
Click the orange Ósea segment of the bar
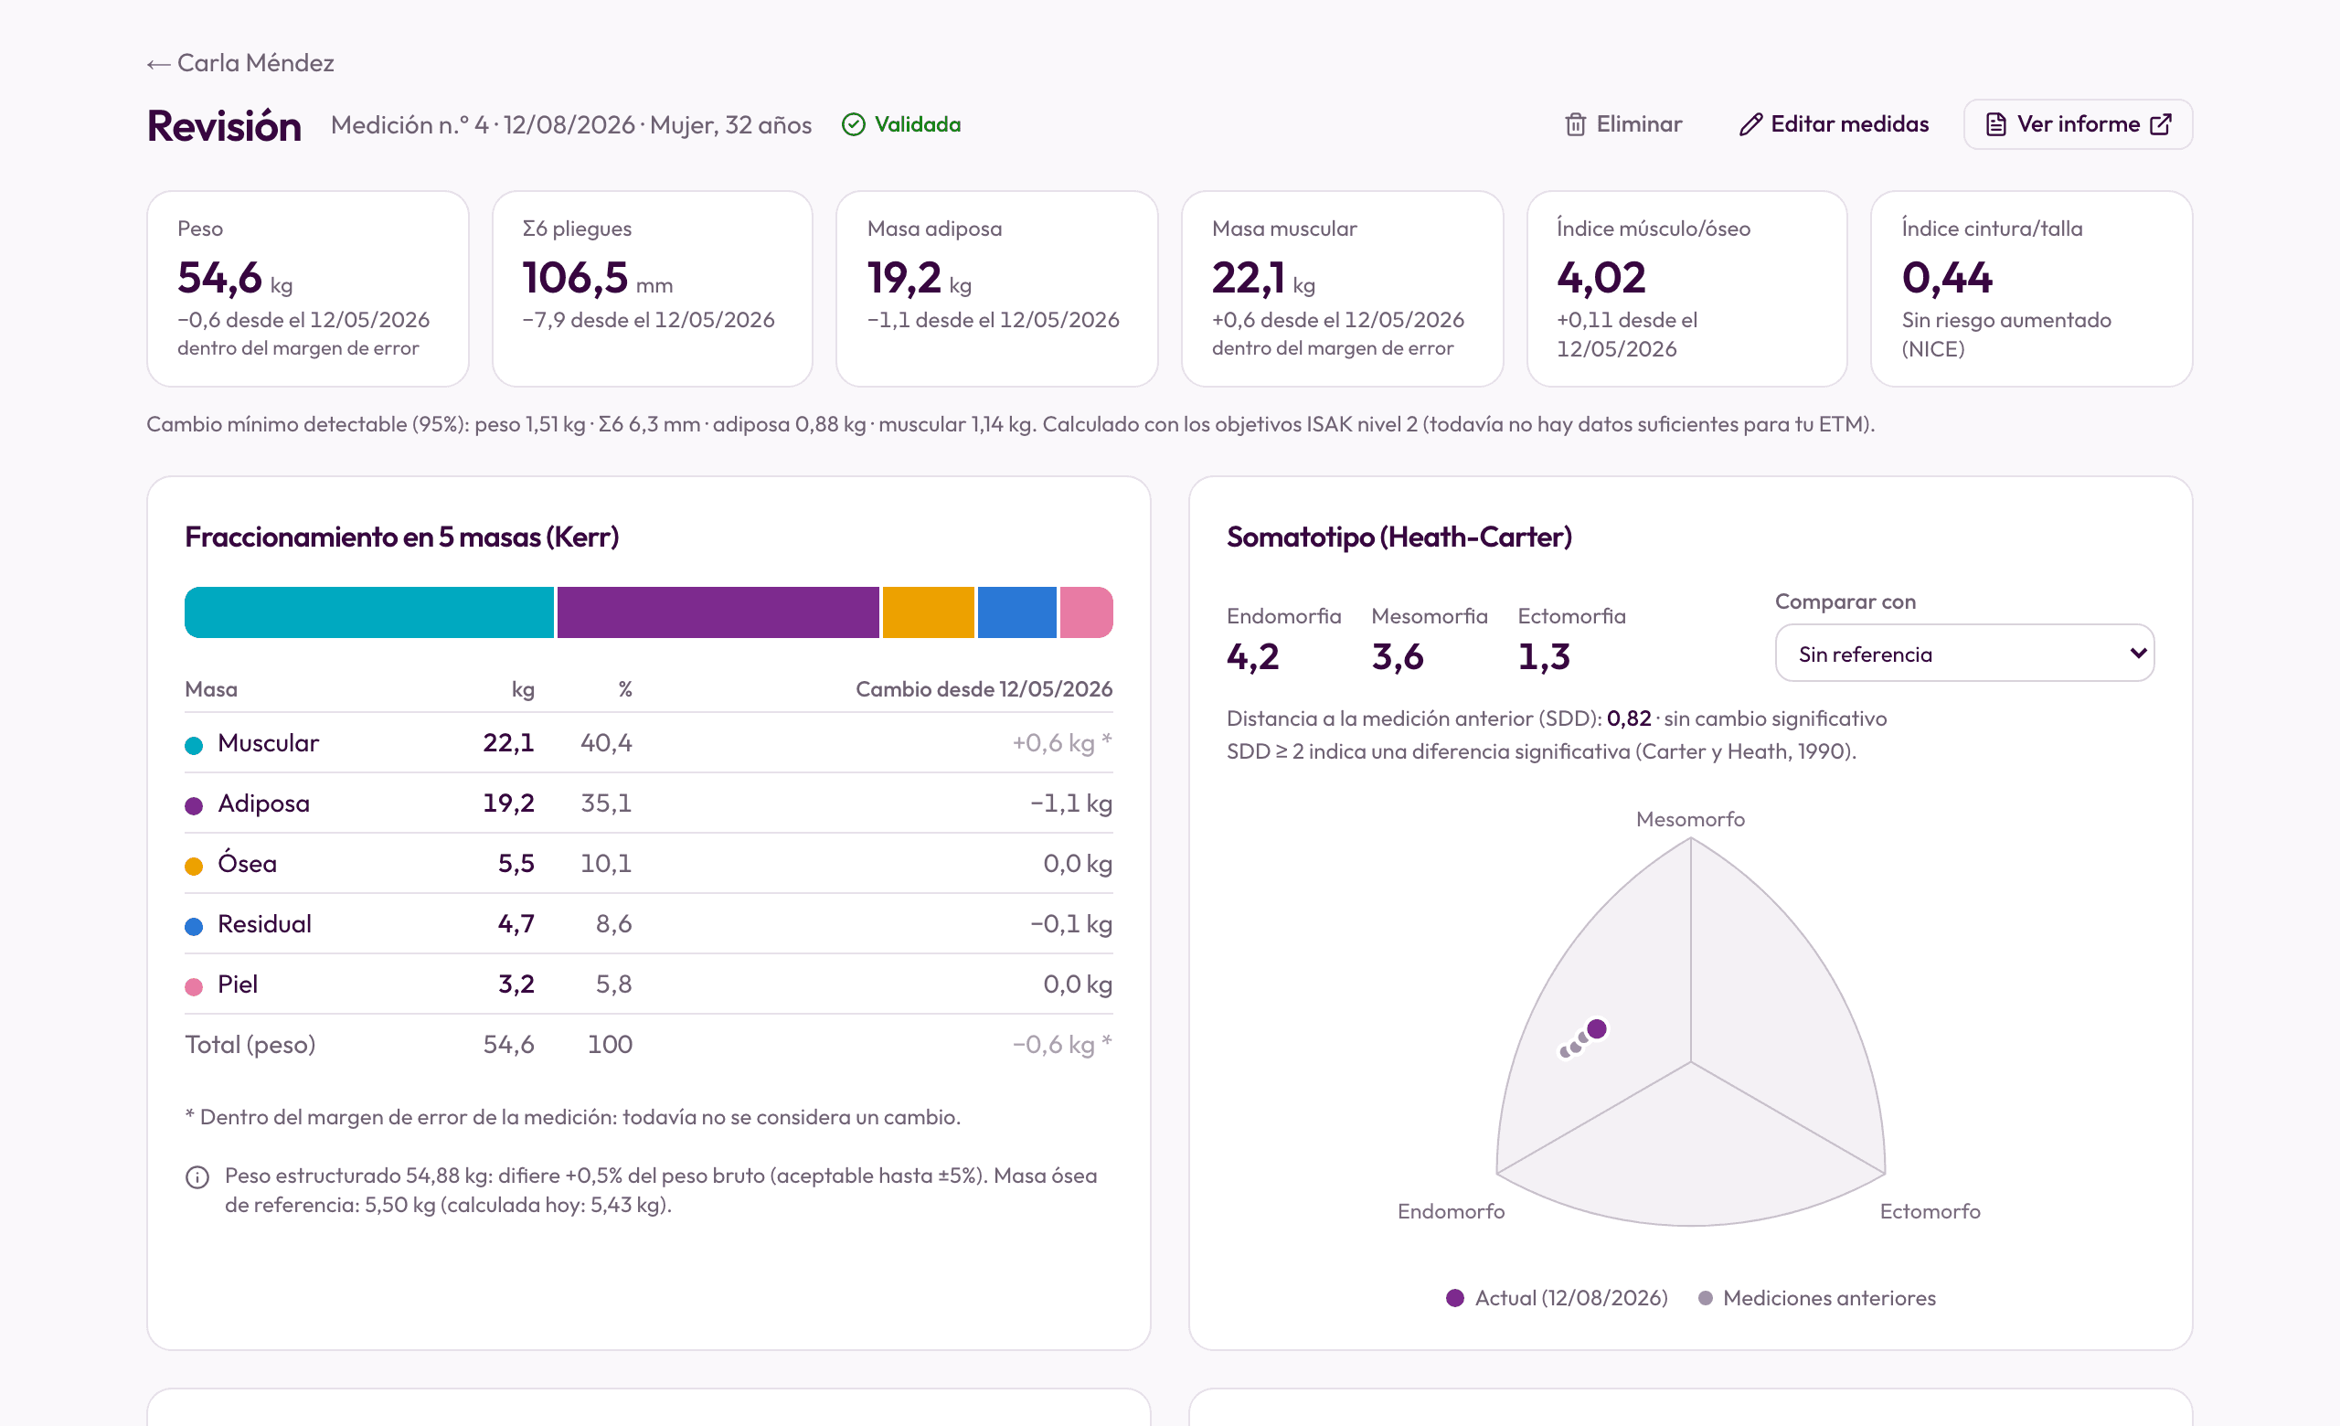(928, 612)
